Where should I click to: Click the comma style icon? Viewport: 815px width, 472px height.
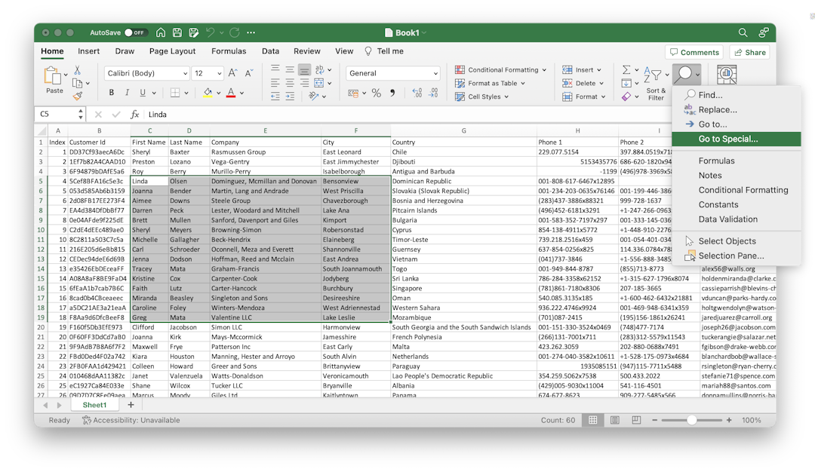pos(392,93)
